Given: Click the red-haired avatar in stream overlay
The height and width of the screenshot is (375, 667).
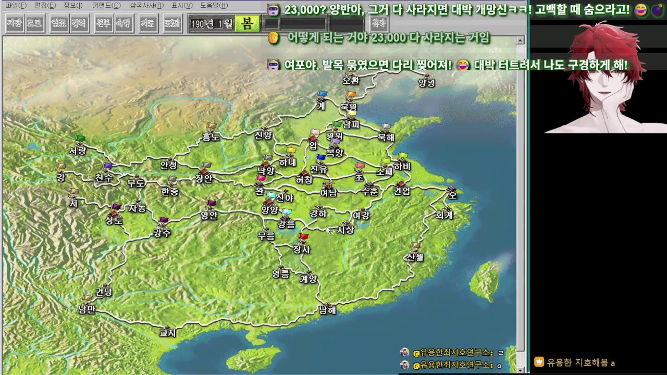Looking at the screenshot, I should 606,77.
